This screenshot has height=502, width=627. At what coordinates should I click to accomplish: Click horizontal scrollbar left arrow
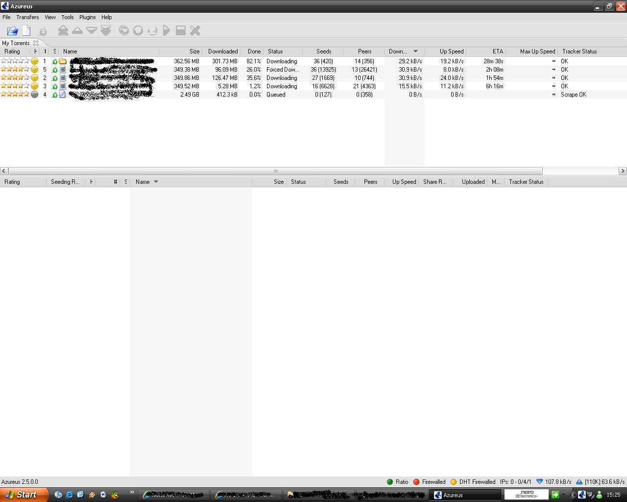(x=4, y=171)
